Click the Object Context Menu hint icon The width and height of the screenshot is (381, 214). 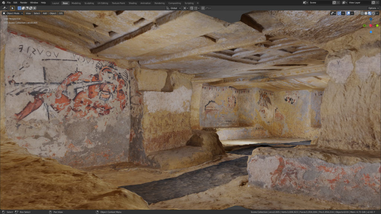[97, 212]
